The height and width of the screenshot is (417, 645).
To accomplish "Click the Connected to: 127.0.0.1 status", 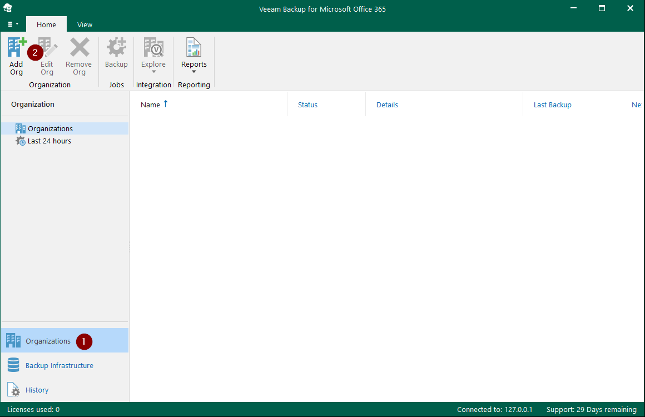I will pos(494,410).
